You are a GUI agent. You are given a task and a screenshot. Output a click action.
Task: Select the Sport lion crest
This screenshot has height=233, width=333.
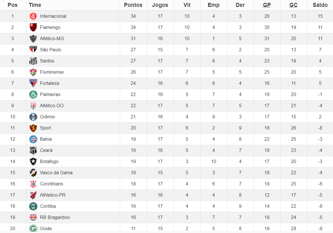click(33, 128)
